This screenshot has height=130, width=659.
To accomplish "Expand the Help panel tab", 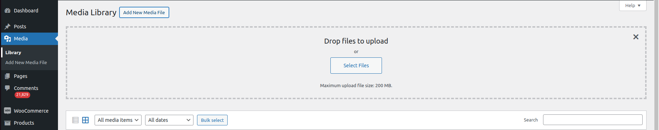I will click(x=633, y=6).
